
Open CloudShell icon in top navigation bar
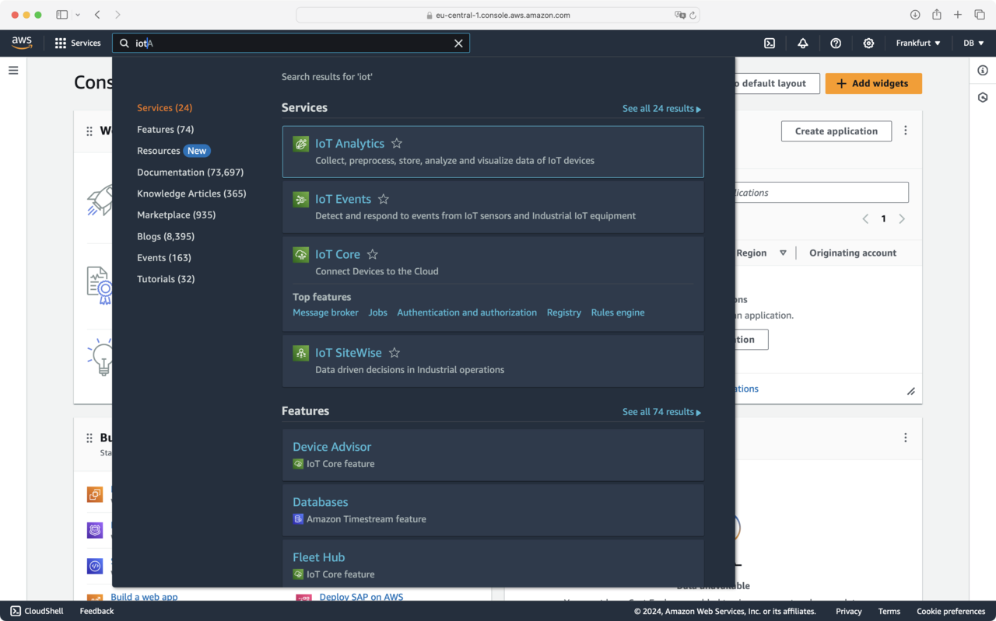tap(769, 44)
